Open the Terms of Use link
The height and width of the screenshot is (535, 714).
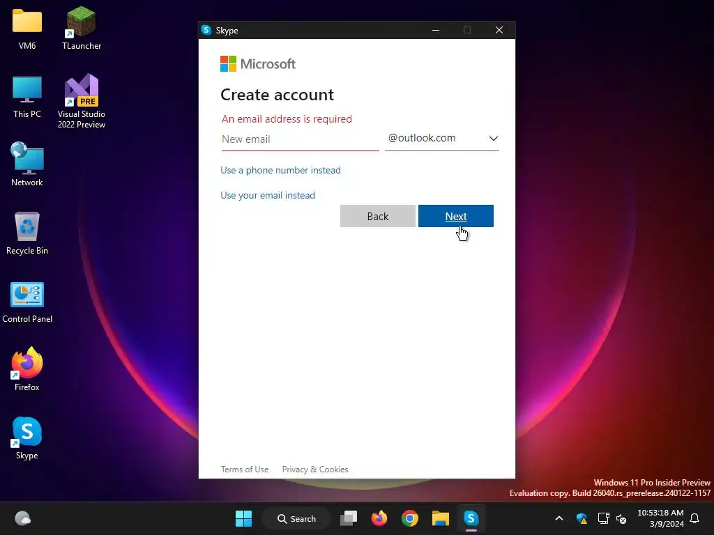pyautogui.click(x=245, y=469)
